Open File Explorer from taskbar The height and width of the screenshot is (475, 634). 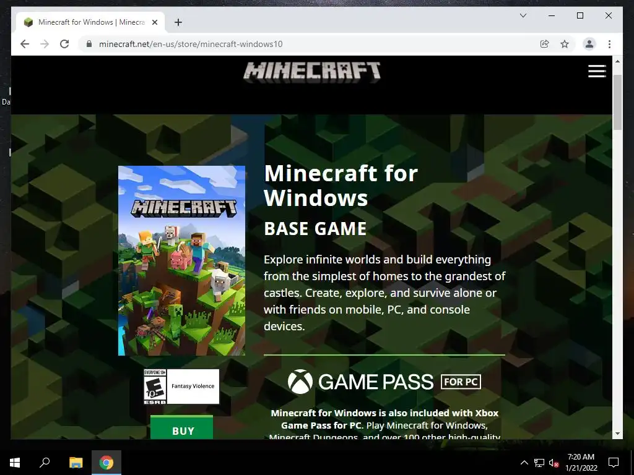(76, 463)
